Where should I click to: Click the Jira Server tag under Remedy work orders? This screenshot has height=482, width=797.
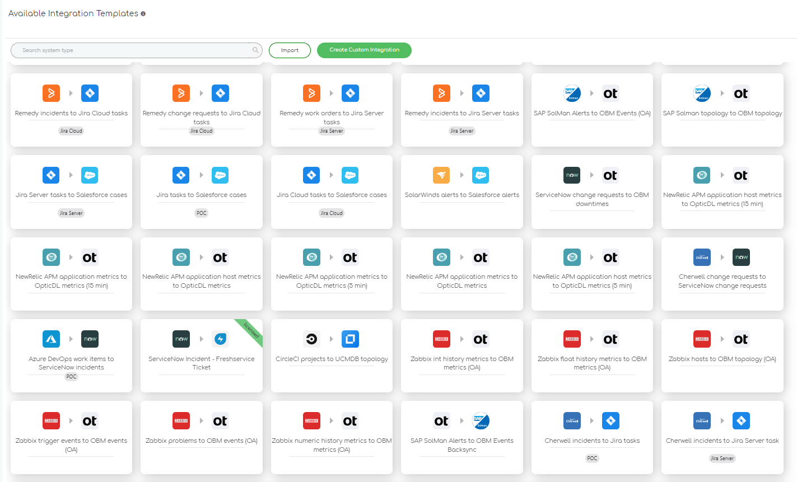click(x=332, y=130)
